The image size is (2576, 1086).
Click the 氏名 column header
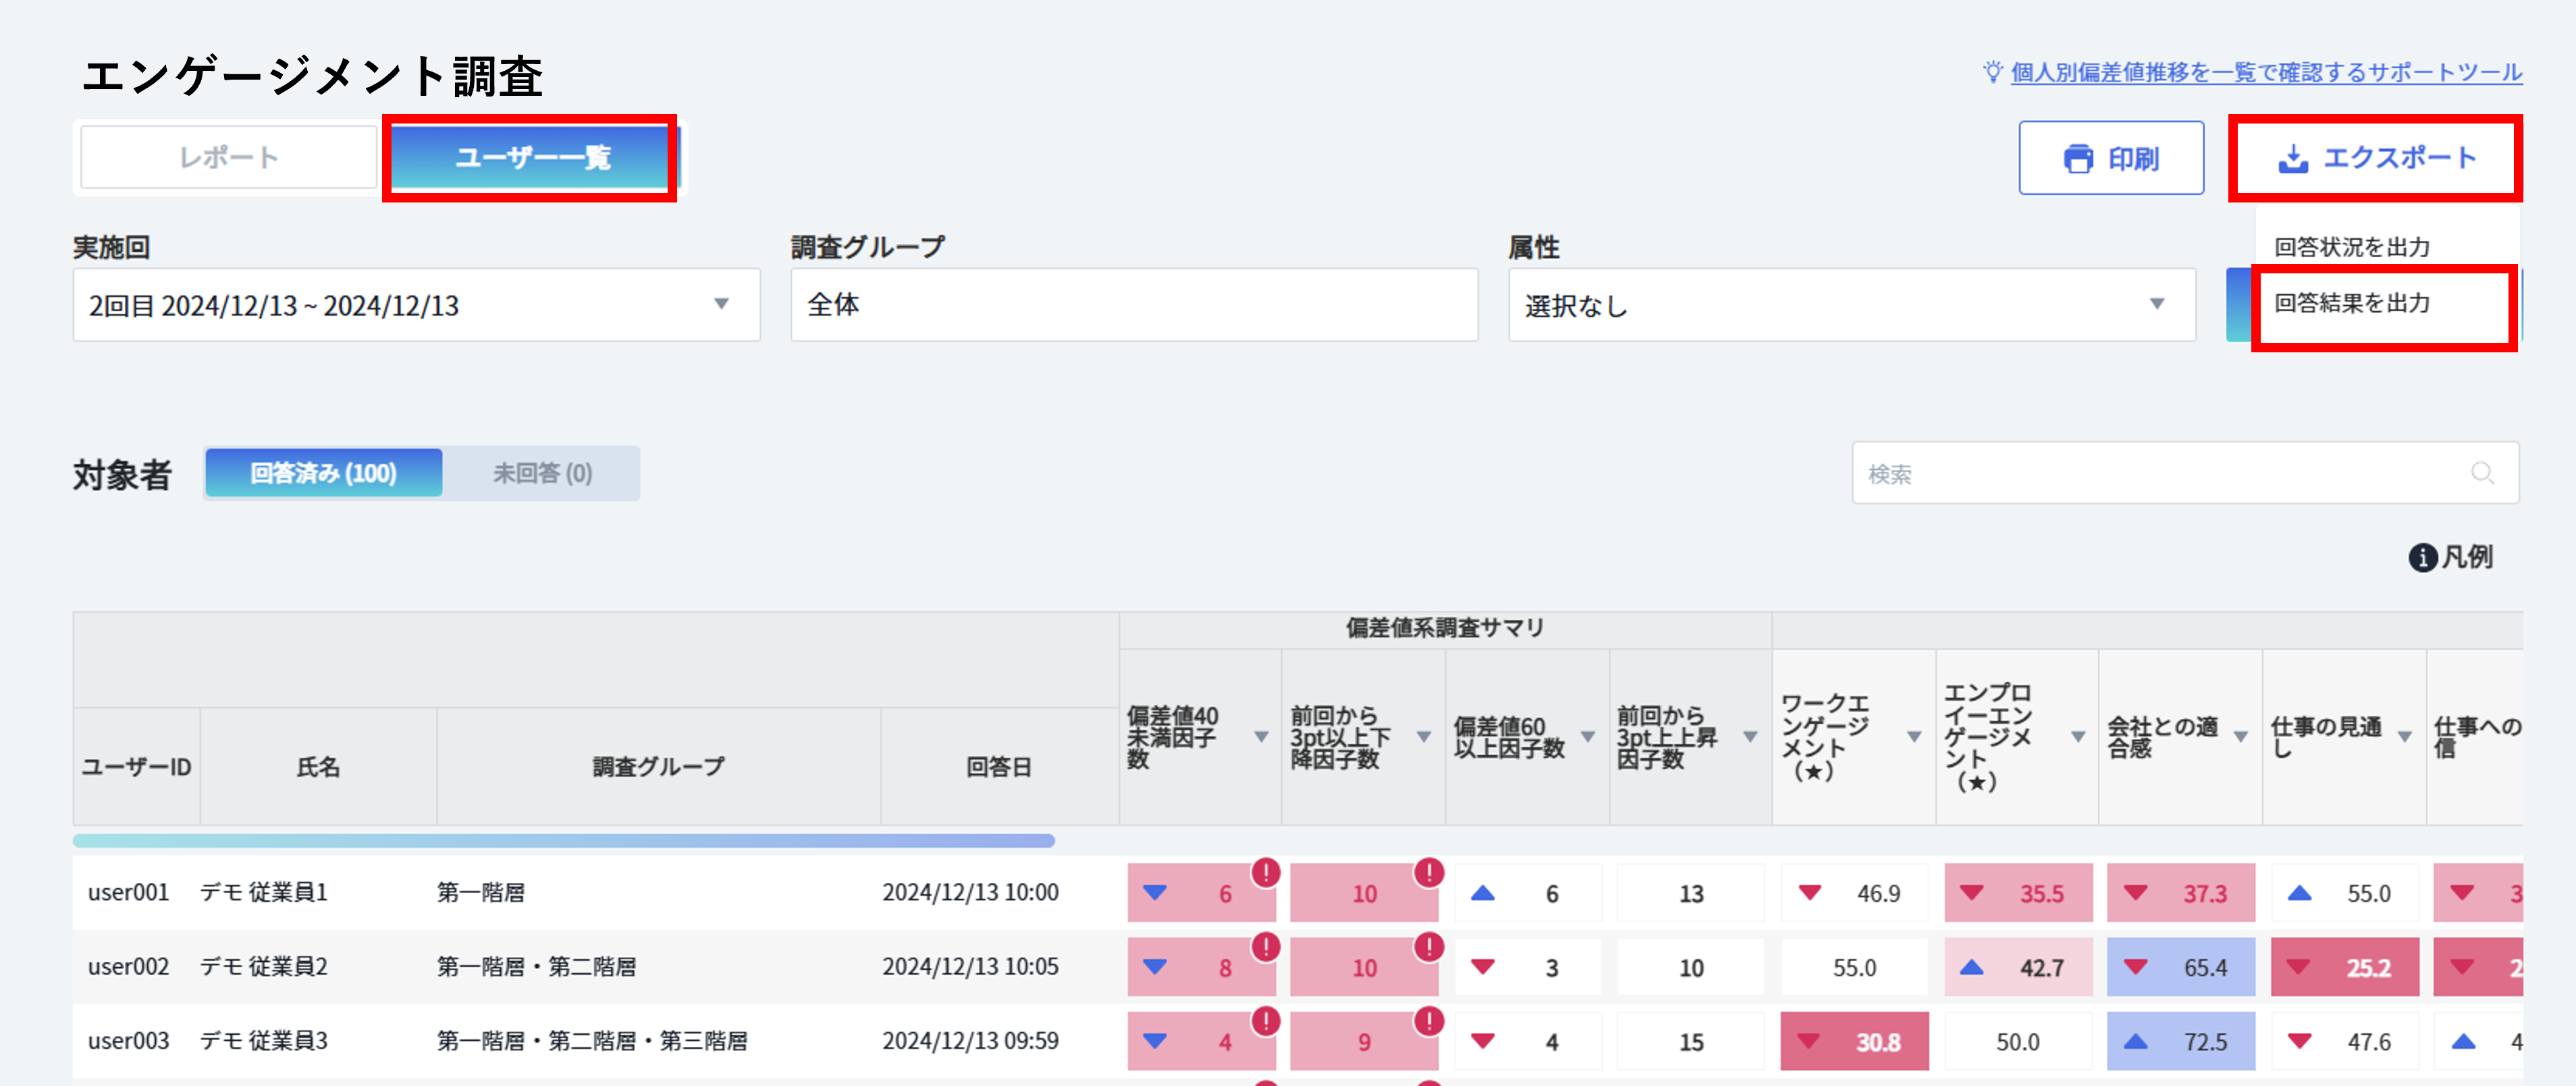coord(318,767)
